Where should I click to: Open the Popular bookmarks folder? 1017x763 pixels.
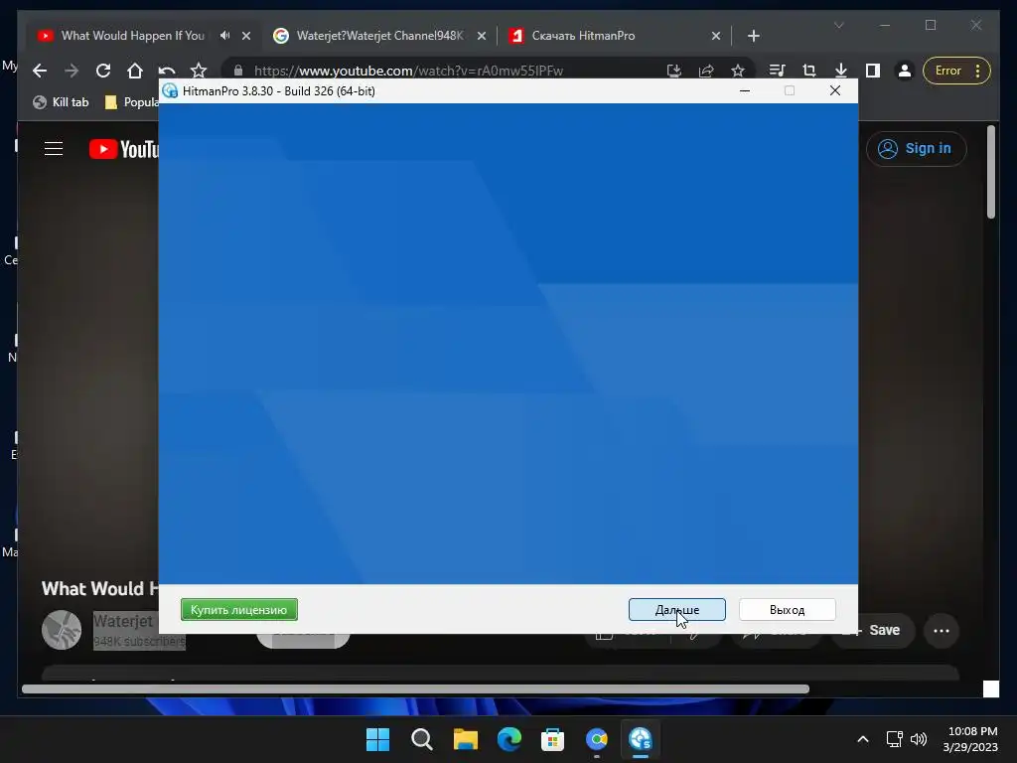tap(132, 102)
